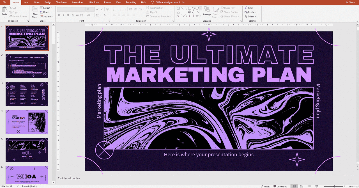Screen dimensions: 359x188
Task: Click the Shape Effects button
Action: coord(230,17)
